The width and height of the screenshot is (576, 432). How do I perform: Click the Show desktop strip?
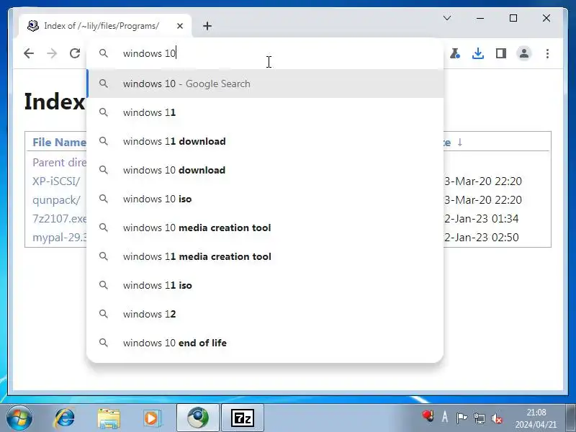[570, 418]
